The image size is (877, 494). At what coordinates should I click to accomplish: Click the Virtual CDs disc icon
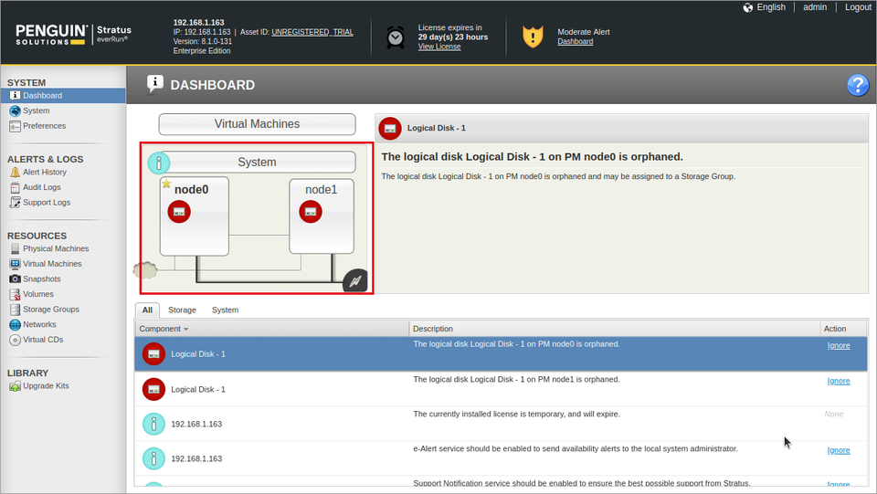click(x=16, y=340)
